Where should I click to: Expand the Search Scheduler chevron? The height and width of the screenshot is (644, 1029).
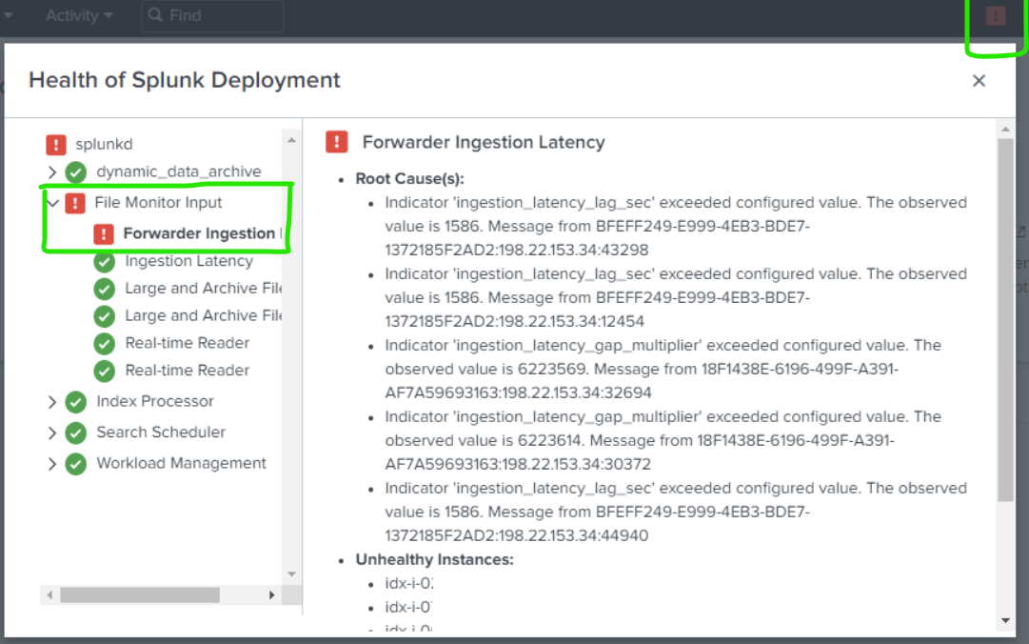coord(52,433)
